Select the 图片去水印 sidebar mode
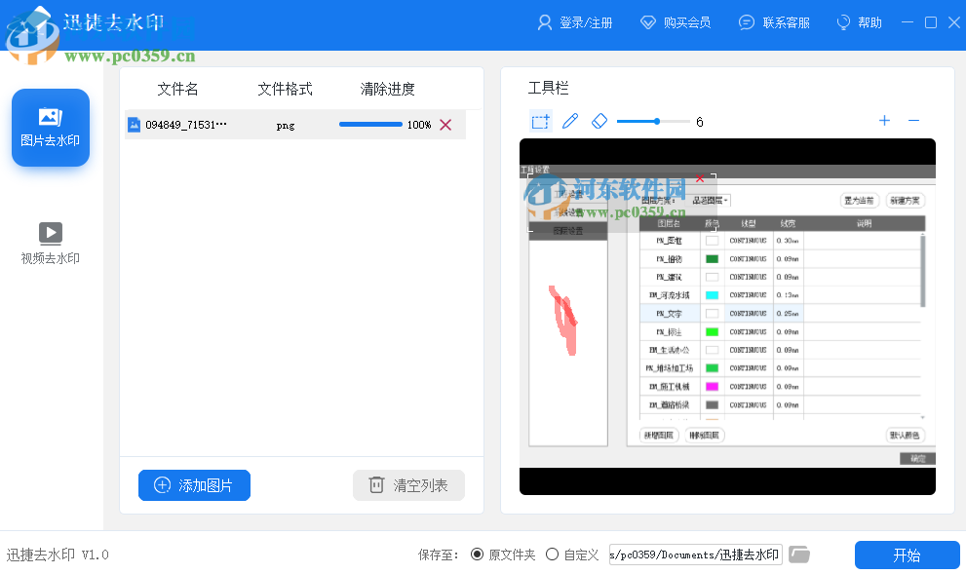This screenshot has height=574, width=966. (x=50, y=128)
